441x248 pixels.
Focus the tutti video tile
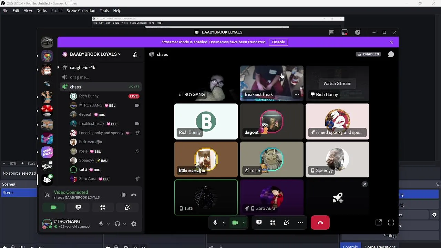point(206,197)
